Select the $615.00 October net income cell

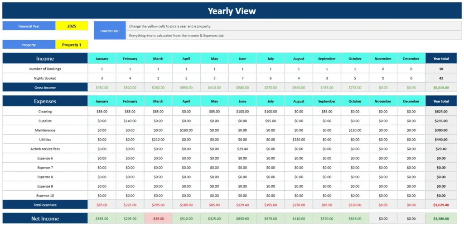tap(355, 219)
